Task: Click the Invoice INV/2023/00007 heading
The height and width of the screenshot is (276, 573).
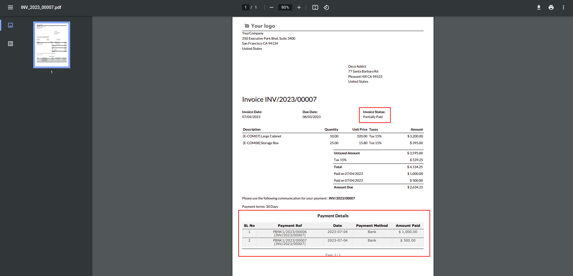Action: pos(279,100)
